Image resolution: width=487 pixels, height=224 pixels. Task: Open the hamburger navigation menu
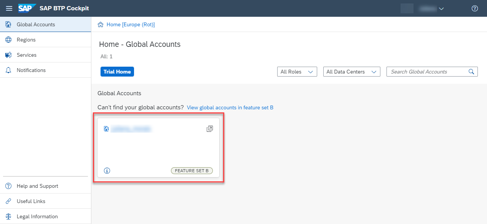[x=9, y=8]
